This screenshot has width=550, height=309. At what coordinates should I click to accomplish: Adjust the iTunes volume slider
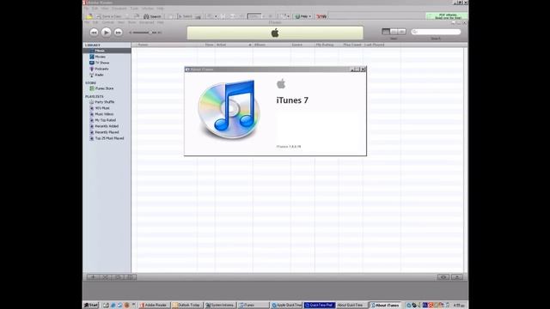point(145,33)
